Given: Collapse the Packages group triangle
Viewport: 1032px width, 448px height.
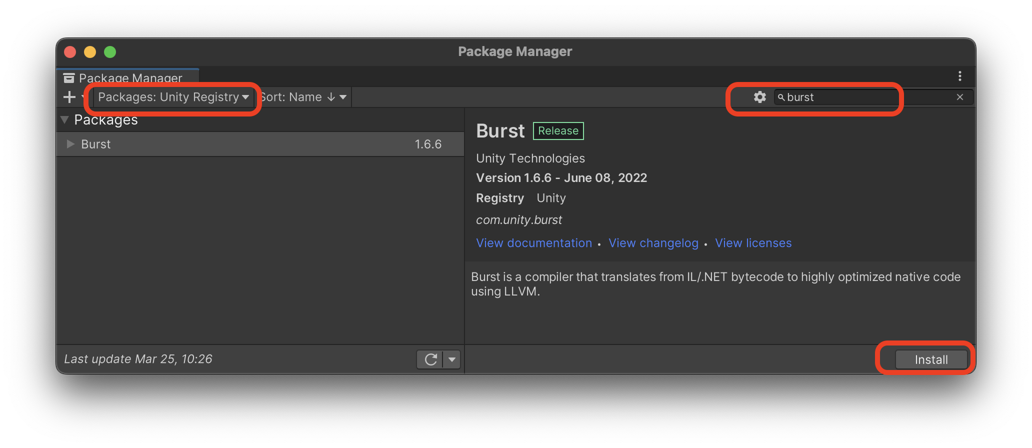Looking at the screenshot, I should point(64,120).
